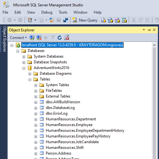Expand the Database Diagrams folder

pos(30,74)
